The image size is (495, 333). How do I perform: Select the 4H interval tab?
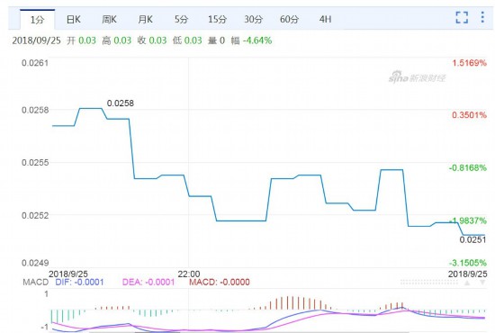(325, 20)
